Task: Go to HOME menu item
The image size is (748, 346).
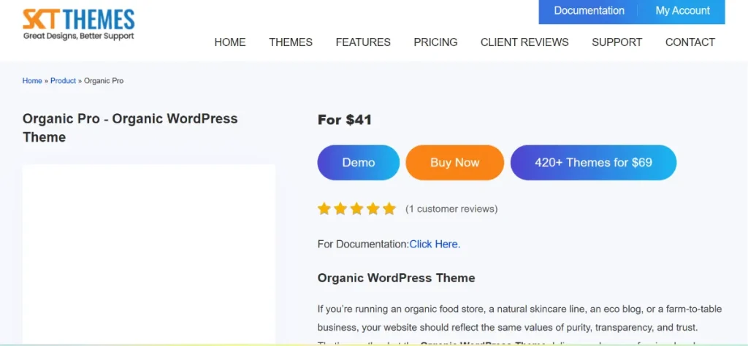Action: (230, 42)
